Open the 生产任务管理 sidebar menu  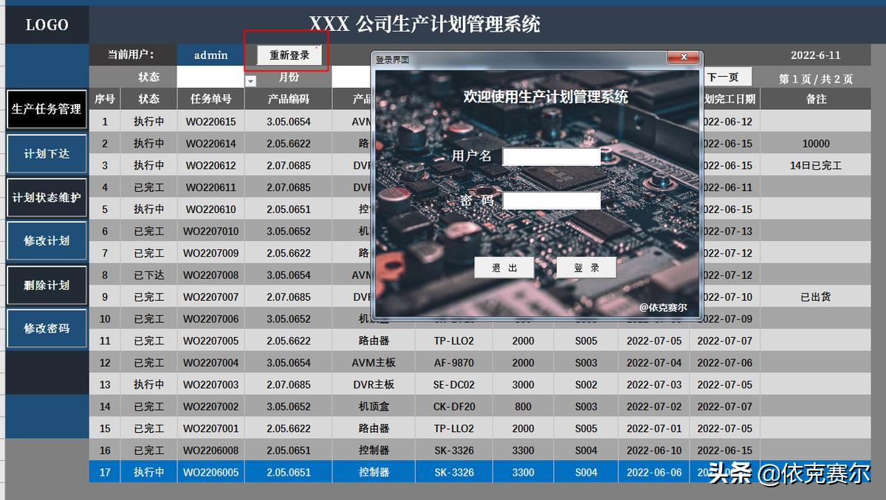(x=47, y=108)
